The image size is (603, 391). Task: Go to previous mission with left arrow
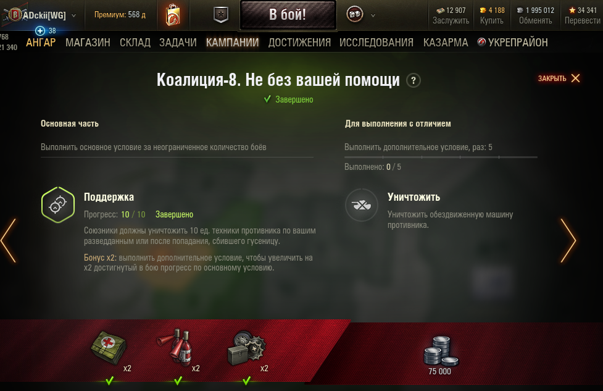click(x=9, y=240)
